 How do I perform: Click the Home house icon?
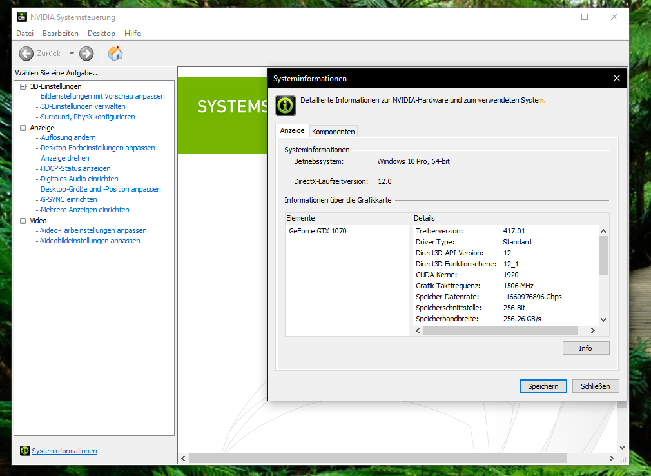point(115,53)
